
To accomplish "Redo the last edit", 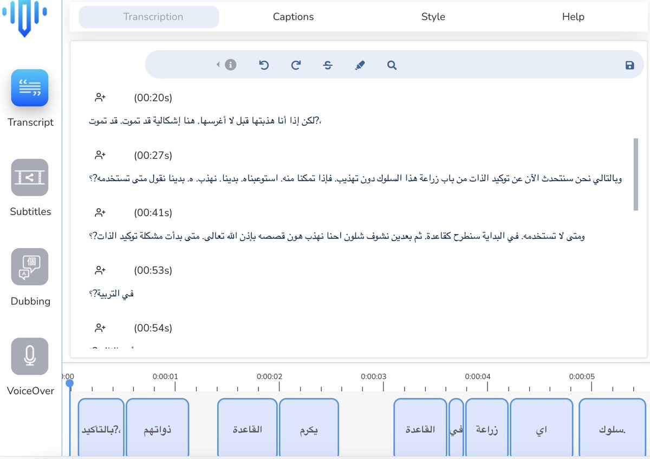I will click(x=296, y=65).
